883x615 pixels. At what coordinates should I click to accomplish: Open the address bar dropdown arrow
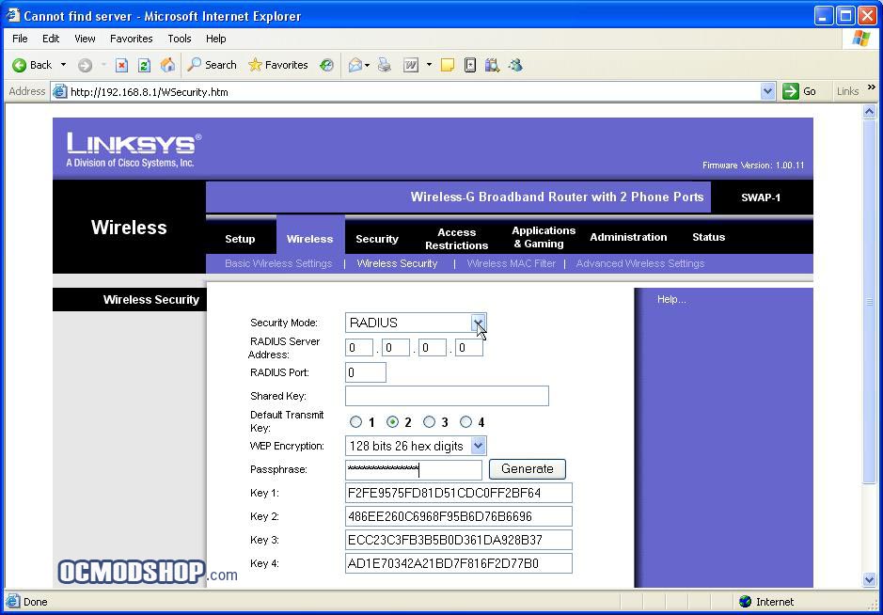[767, 92]
